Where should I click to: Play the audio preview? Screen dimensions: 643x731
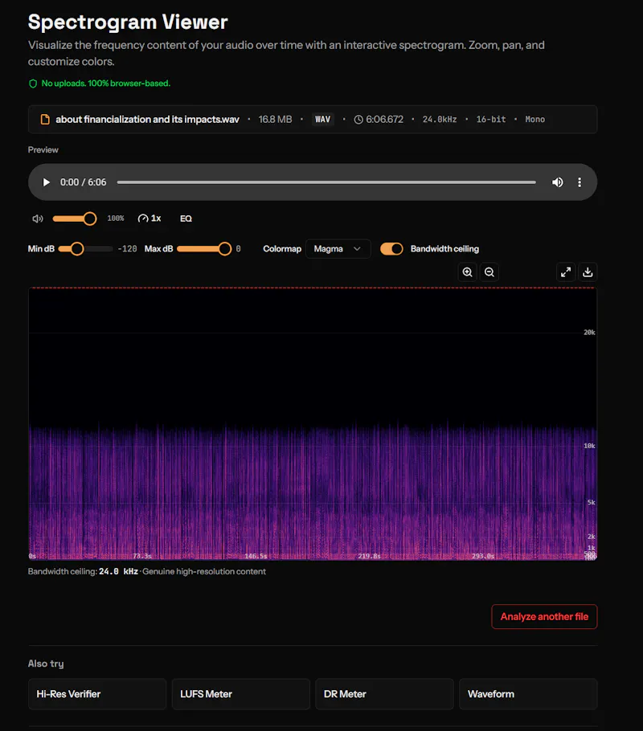coord(46,182)
